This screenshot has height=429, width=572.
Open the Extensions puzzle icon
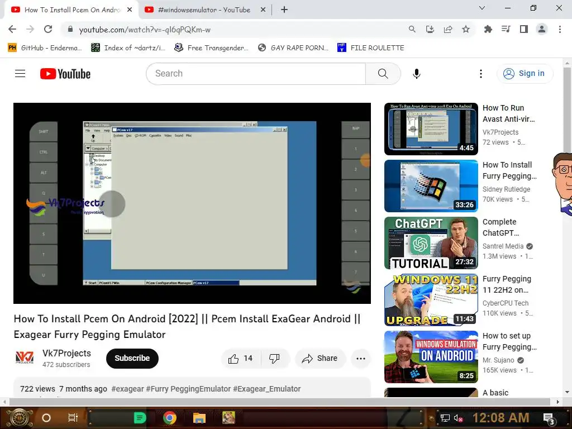tap(488, 29)
